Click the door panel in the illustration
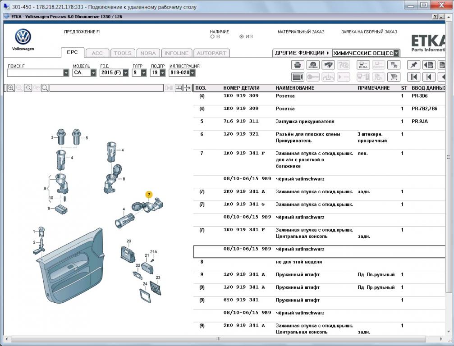Image resolution: width=454 pixels, height=346 pixels. pos(70,266)
